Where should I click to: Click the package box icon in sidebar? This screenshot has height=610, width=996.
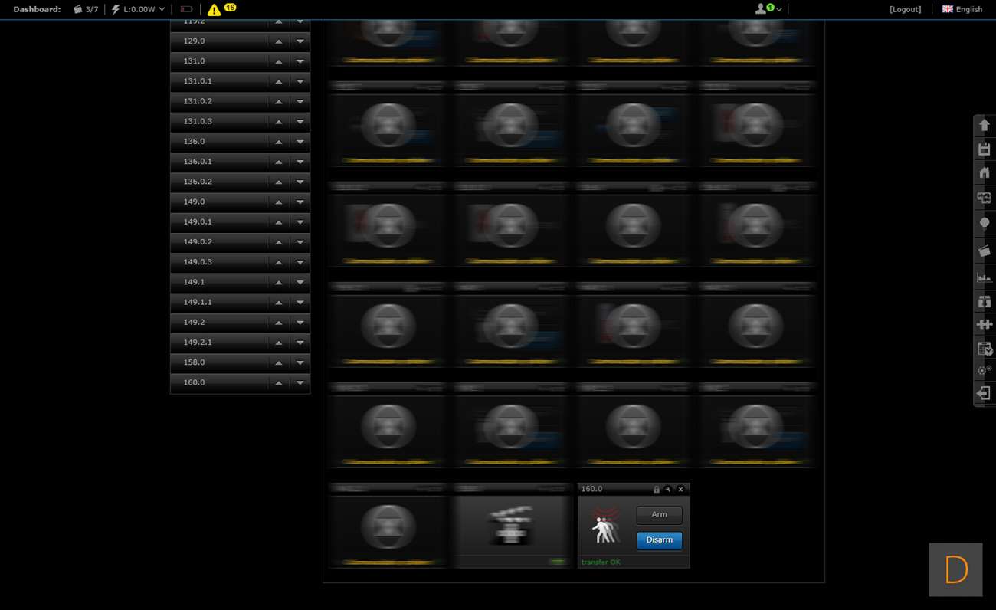(x=985, y=301)
